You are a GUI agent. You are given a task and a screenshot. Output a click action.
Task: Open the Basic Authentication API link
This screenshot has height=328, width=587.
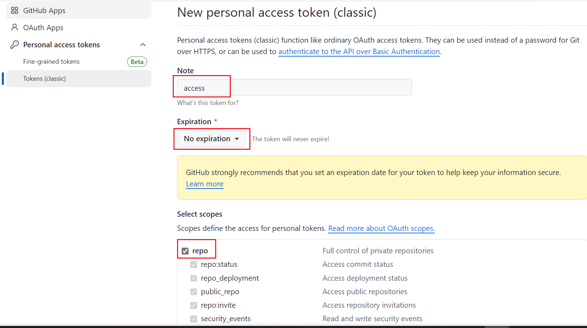coord(359,52)
